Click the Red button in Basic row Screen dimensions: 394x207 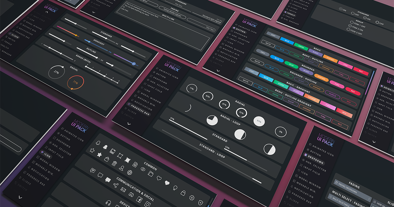click(x=361, y=71)
